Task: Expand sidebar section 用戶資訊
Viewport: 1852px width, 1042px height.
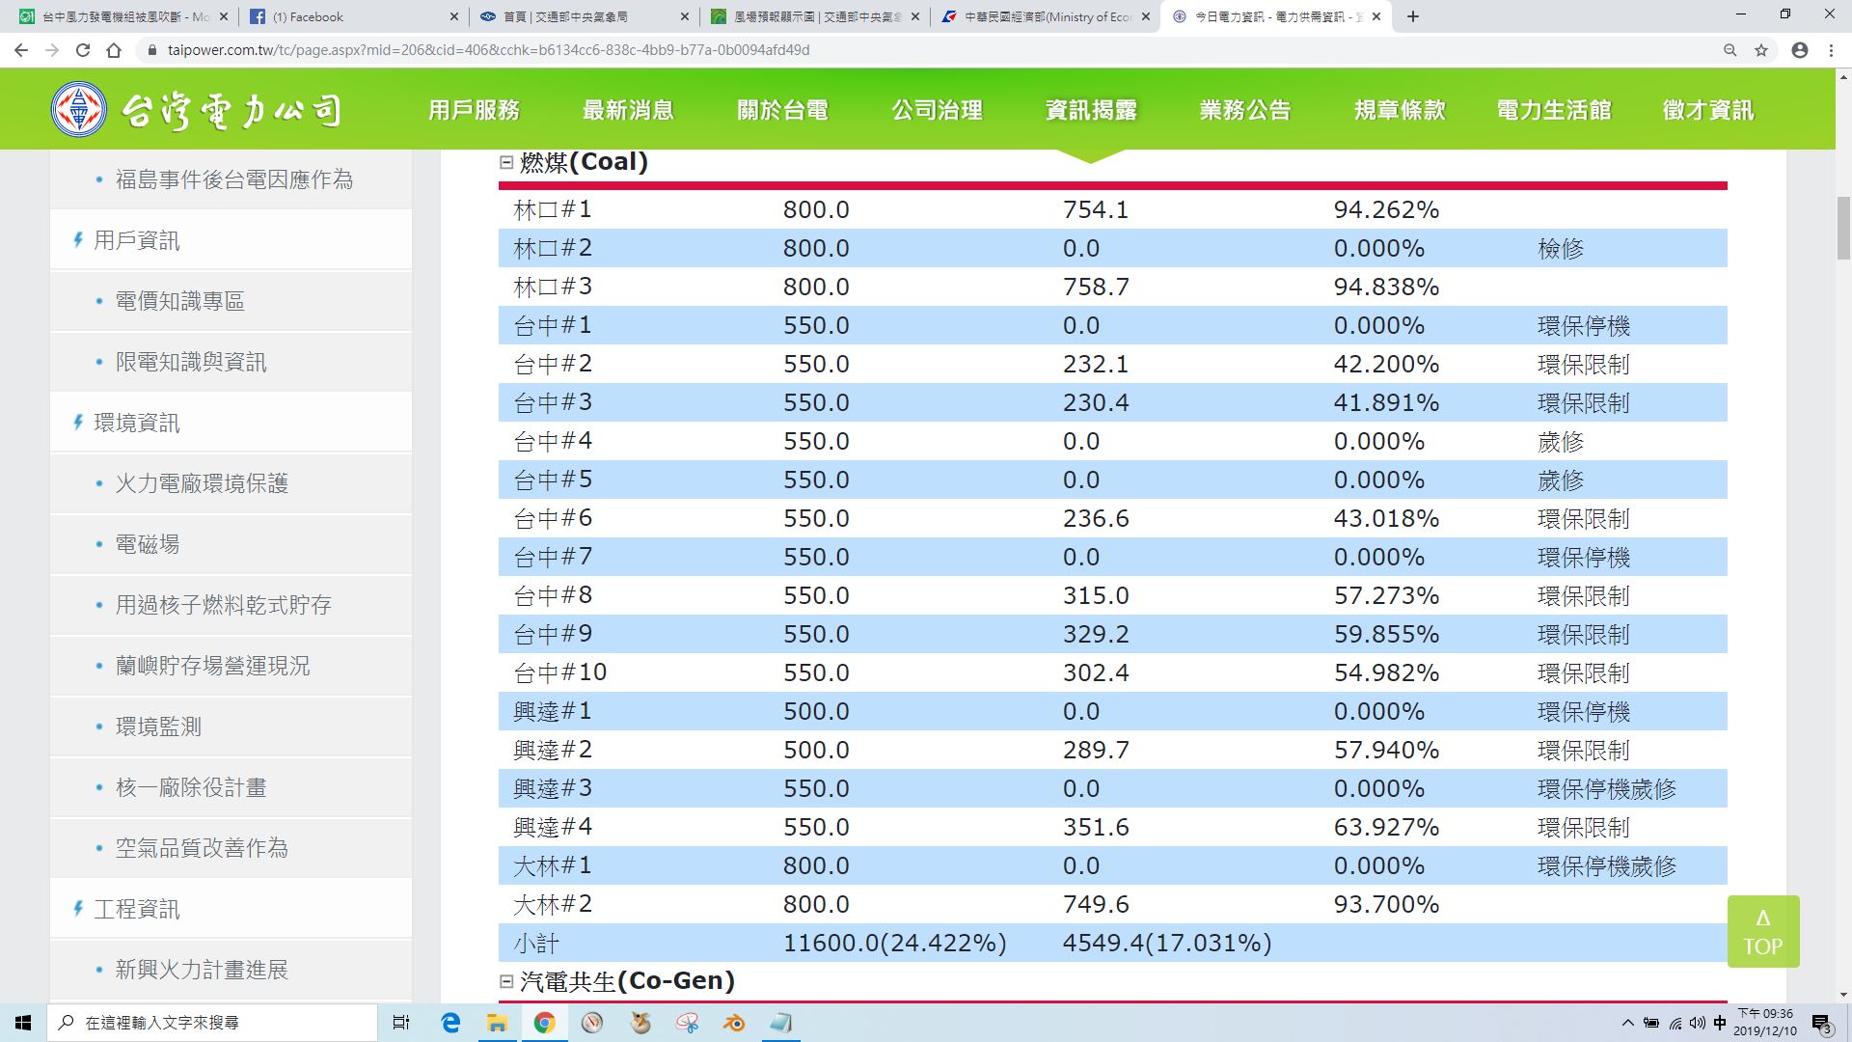Action: tap(136, 240)
